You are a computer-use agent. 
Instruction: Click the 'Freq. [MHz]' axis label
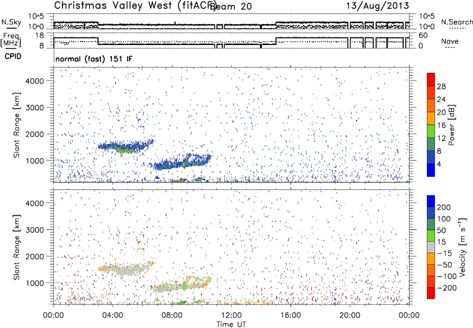(x=11, y=40)
